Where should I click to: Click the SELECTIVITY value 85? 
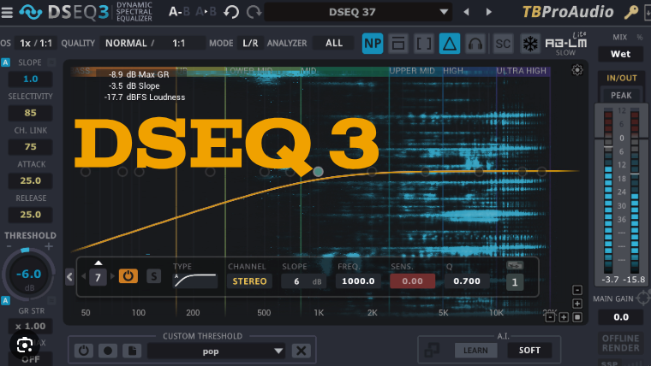(x=30, y=113)
